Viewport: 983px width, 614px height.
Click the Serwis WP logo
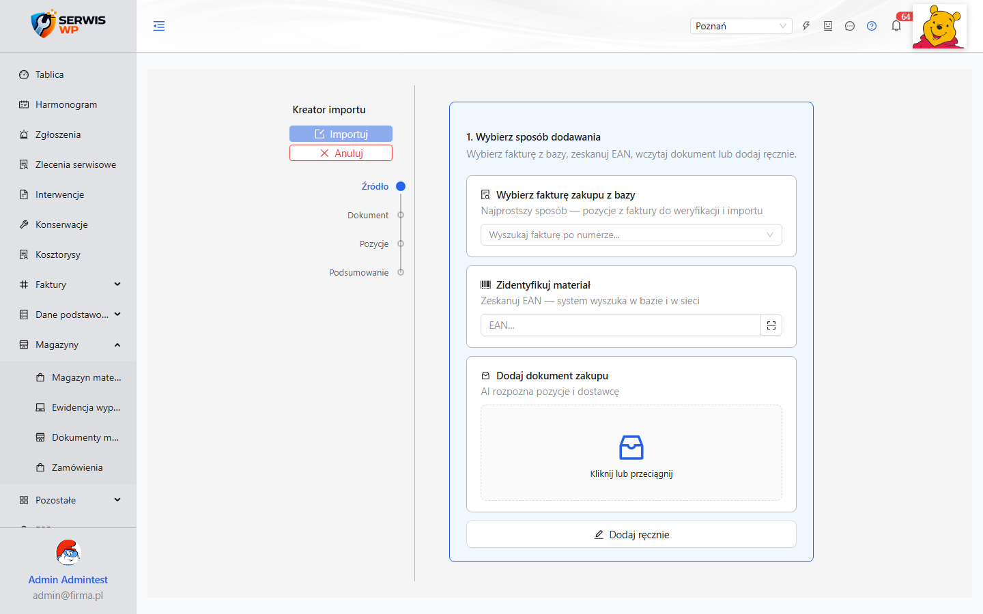pyautogui.click(x=68, y=25)
